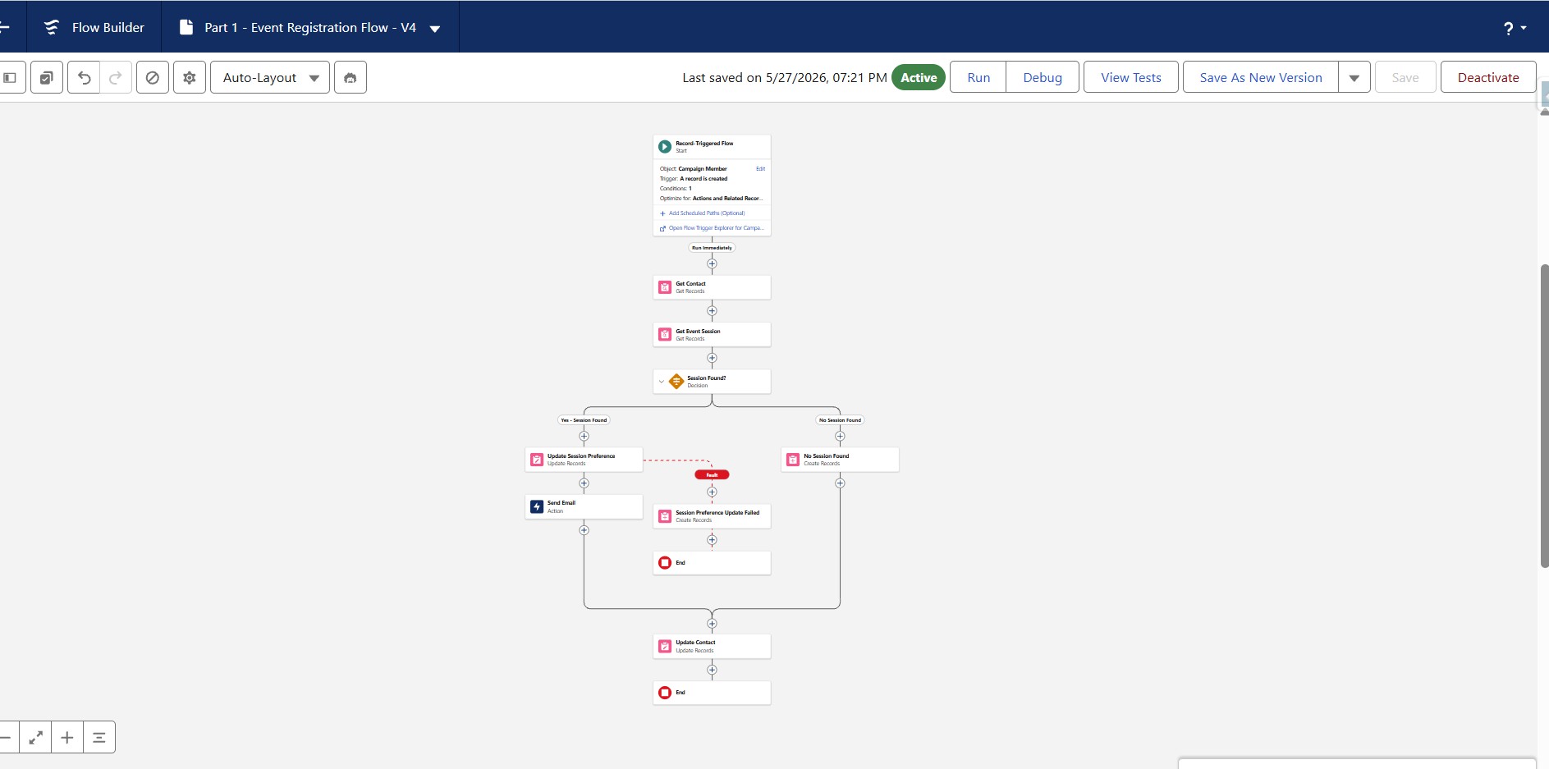Click the Einstein assistant icon in toolbar
Viewport: 1549px width, 769px height.
[x=351, y=77]
